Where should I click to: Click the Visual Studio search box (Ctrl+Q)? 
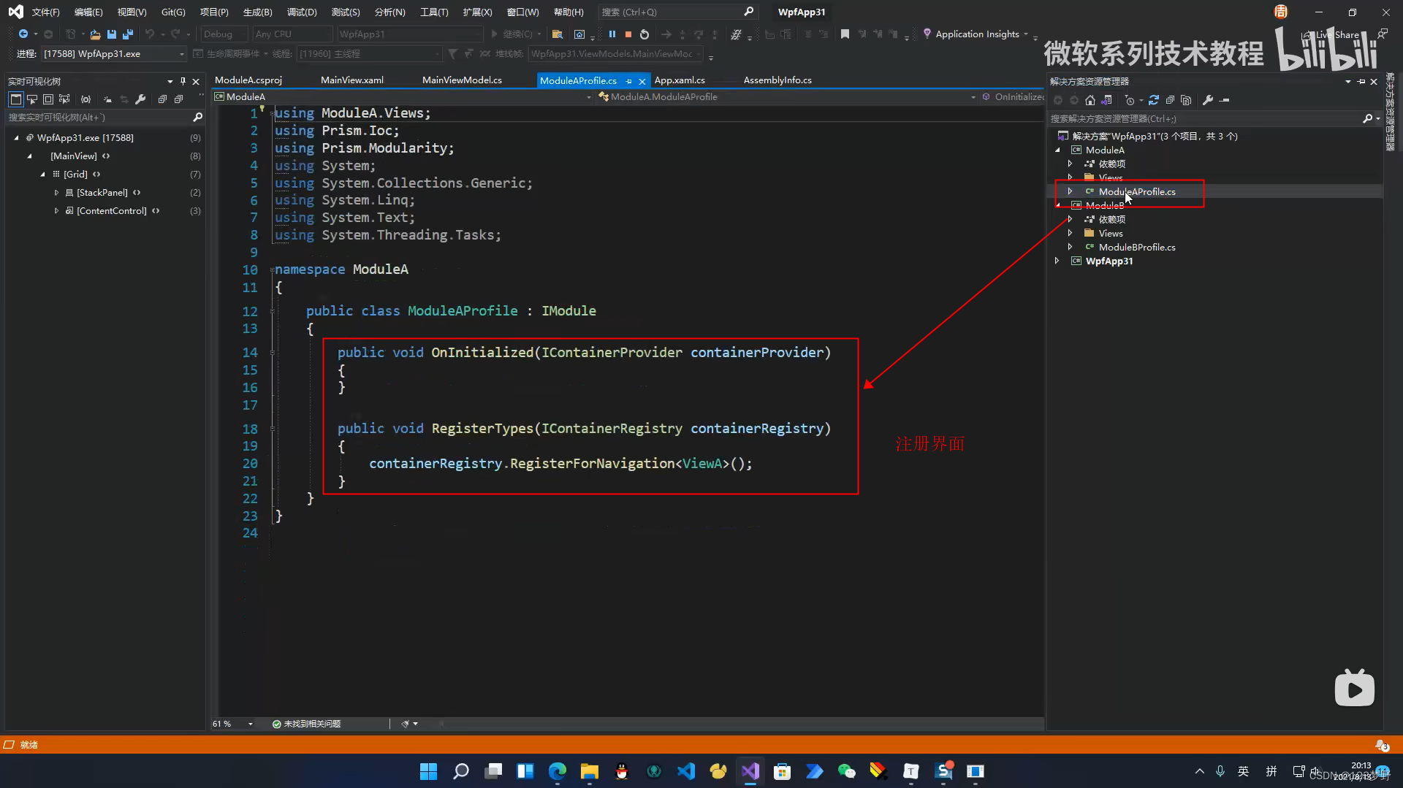coord(677,12)
